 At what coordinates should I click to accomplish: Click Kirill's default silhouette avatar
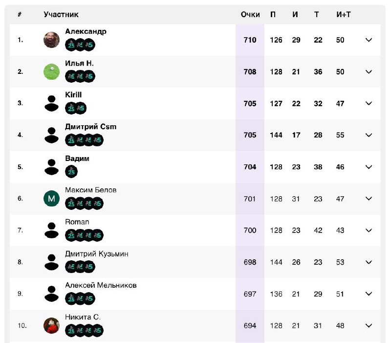(51, 103)
